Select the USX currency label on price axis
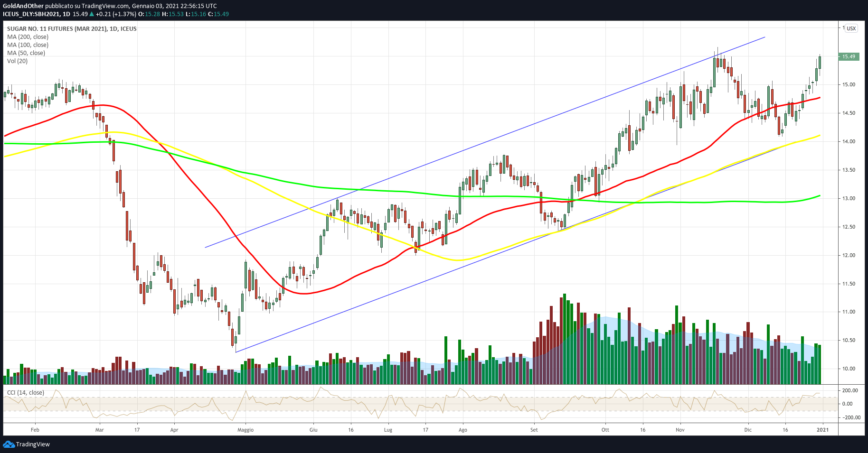868x453 pixels. [851, 28]
